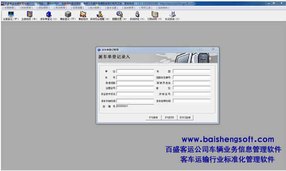Image resolution: width=286 pixels, height=171 pixels.
Task: Select the 派车开始时间 input field
Action: 135,101
